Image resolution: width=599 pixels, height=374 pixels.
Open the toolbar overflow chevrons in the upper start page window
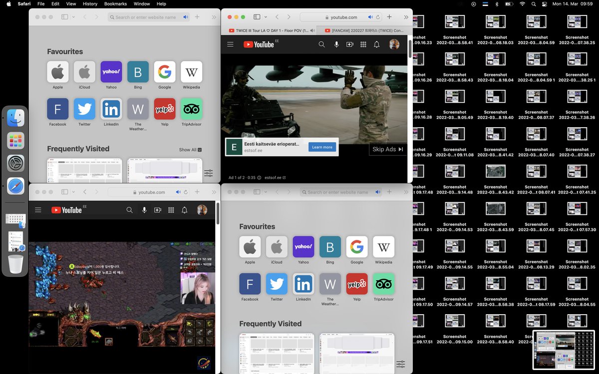[x=214, y=17]
